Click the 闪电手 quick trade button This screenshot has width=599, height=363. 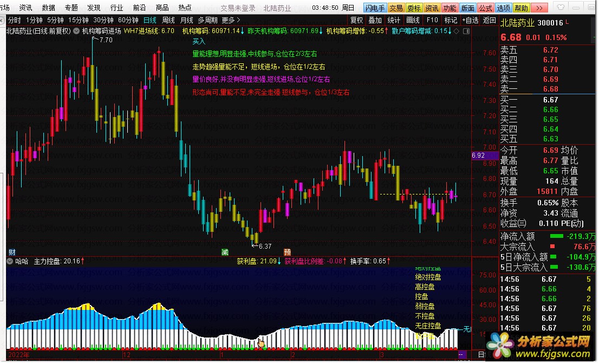tap(375, 8)
